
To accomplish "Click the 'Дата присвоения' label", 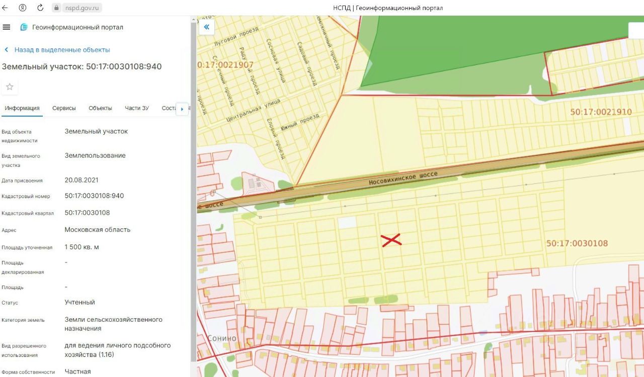I will click(22, 180).
